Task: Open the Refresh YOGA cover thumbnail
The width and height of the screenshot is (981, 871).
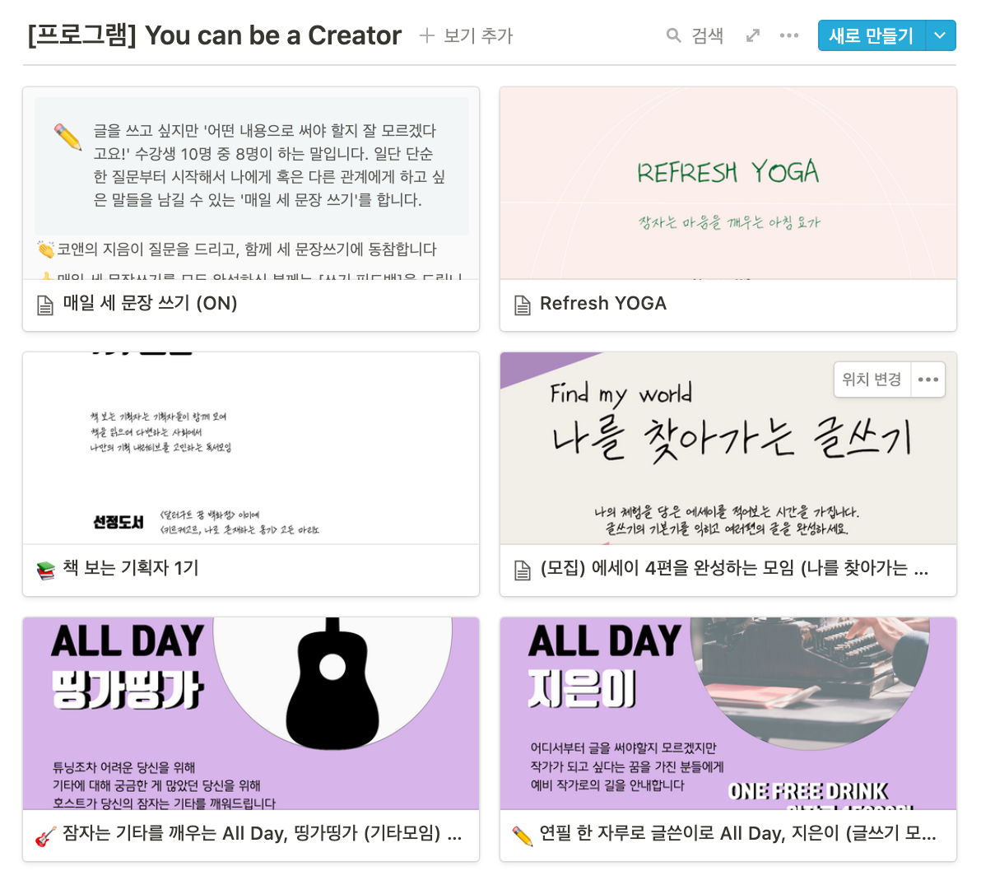Action: pos(728,184)
